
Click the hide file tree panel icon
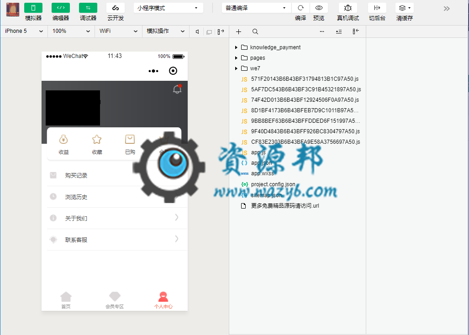(356, 31)
